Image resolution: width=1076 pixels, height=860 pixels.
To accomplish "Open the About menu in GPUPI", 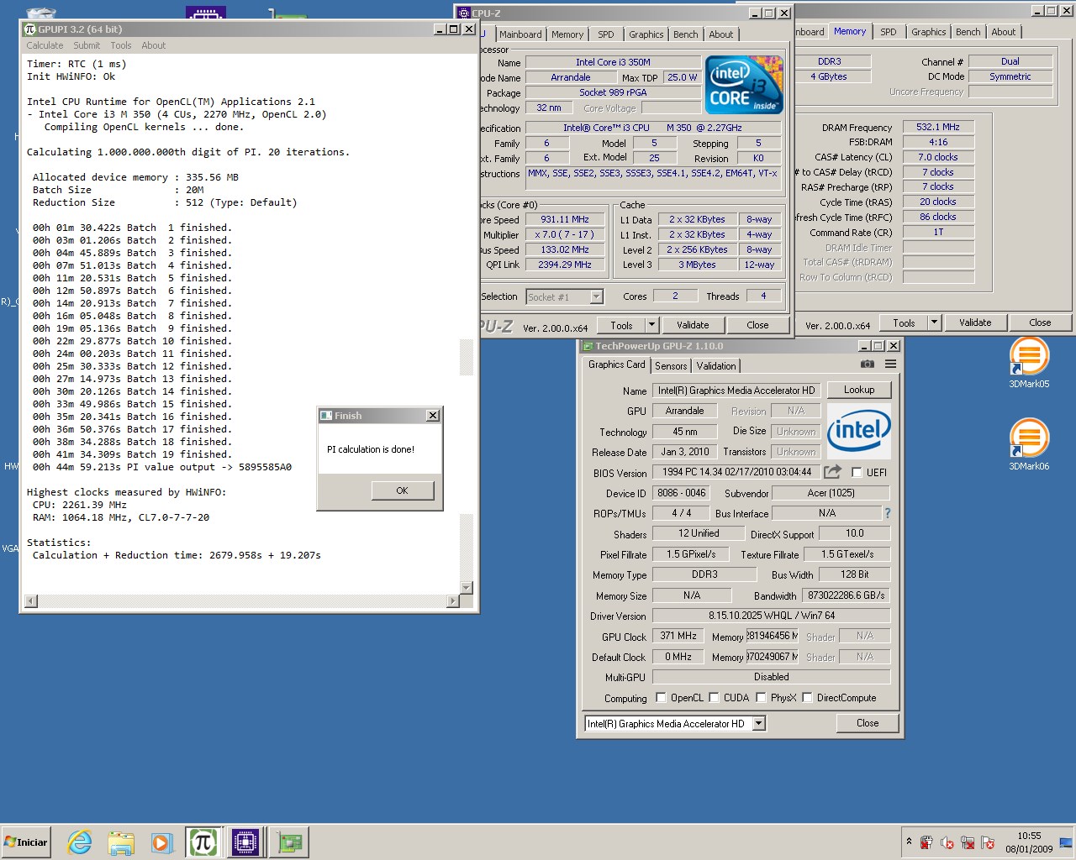I will click(153, 45).
